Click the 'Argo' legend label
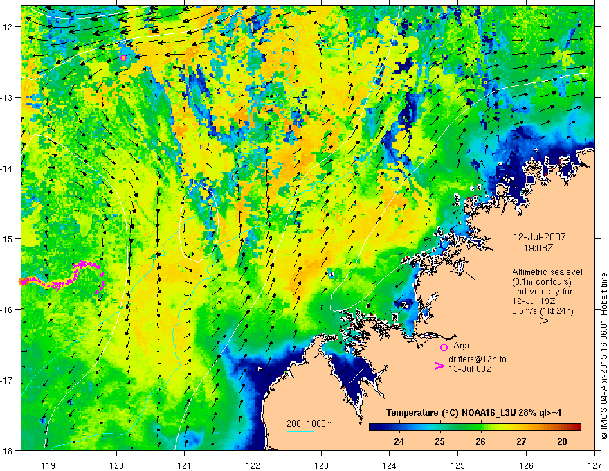 (462, 346)
